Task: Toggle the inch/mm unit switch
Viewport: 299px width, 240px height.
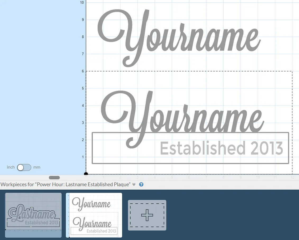Action: pos(24,167)
